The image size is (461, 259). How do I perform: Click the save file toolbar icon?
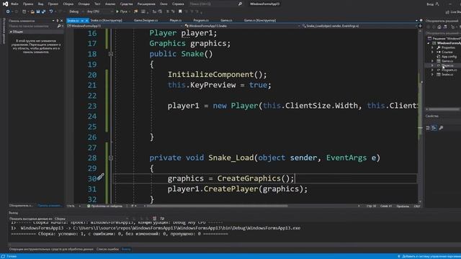coord(38,12)
